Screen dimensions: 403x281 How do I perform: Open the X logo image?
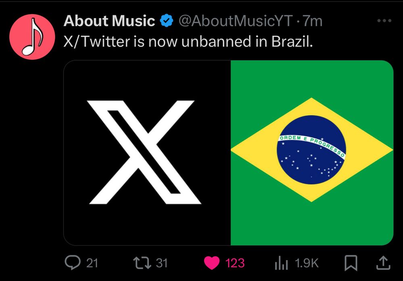(147, 152)
